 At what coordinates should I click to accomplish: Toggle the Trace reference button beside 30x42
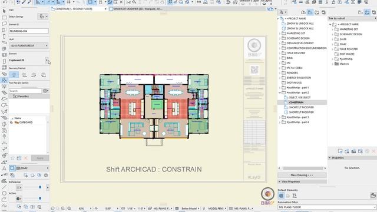coord(12,168)
